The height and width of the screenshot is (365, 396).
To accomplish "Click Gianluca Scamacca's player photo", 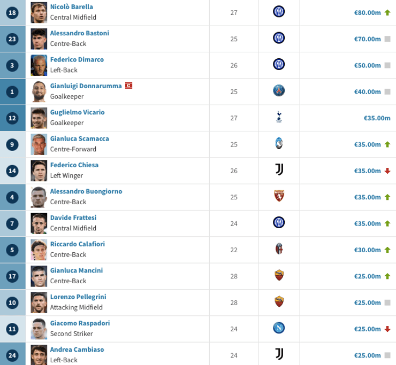I will tap(39, 144).
